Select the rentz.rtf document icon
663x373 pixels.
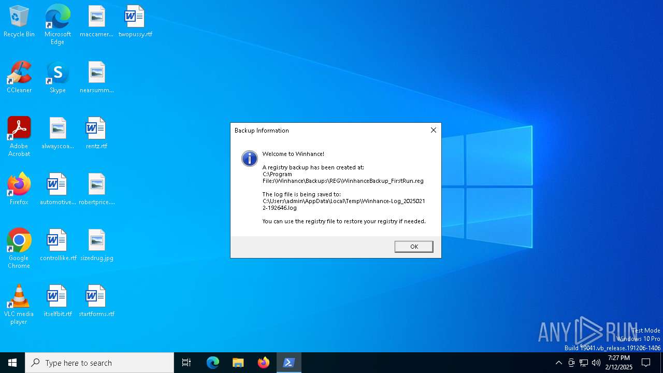click(x=96, y=133)
